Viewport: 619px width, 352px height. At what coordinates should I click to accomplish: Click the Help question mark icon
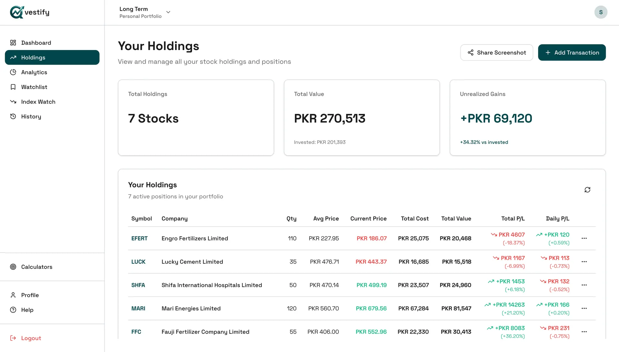click(13, 310)
